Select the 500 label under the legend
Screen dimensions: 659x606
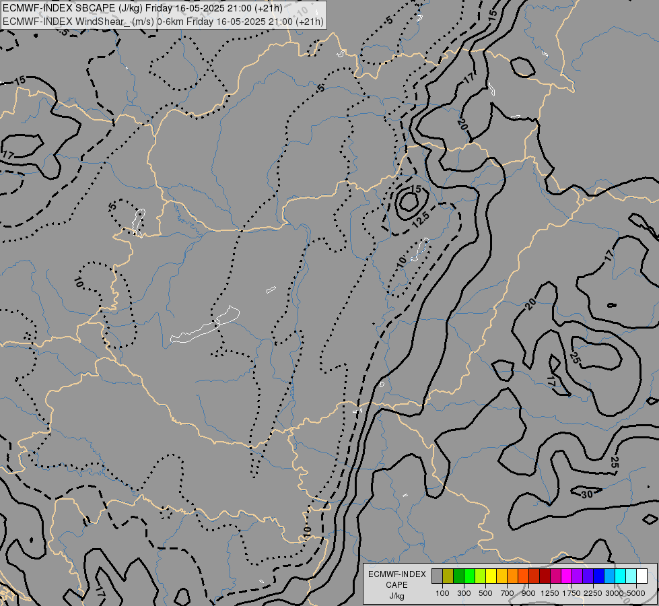pyautogui.click(x=485, y=593)
